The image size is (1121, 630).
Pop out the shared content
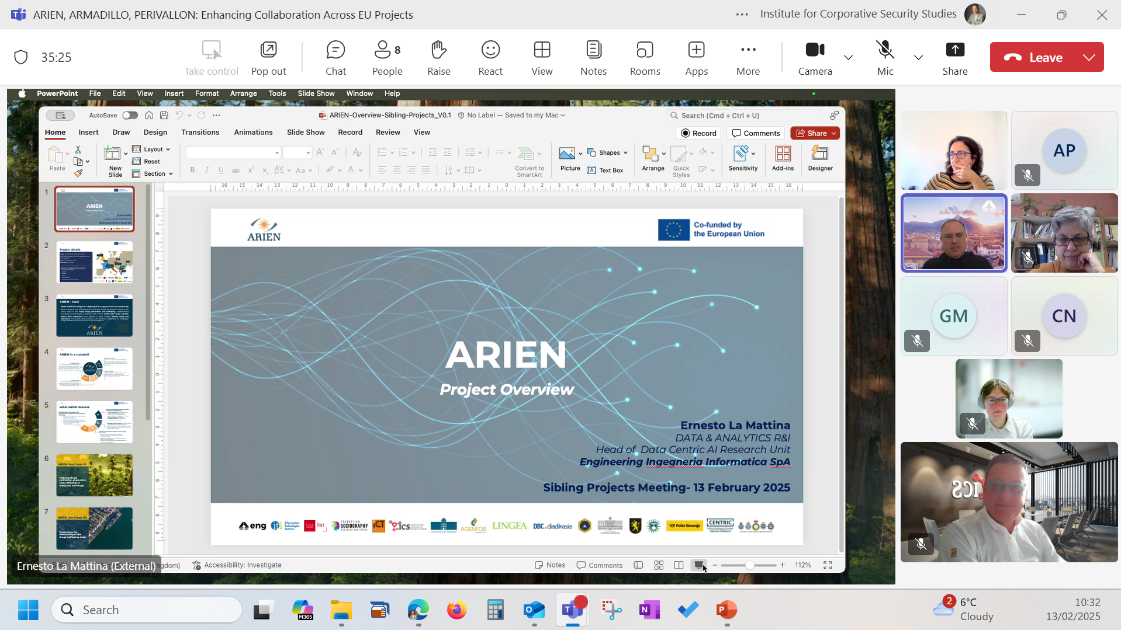[x=268, y=57]
